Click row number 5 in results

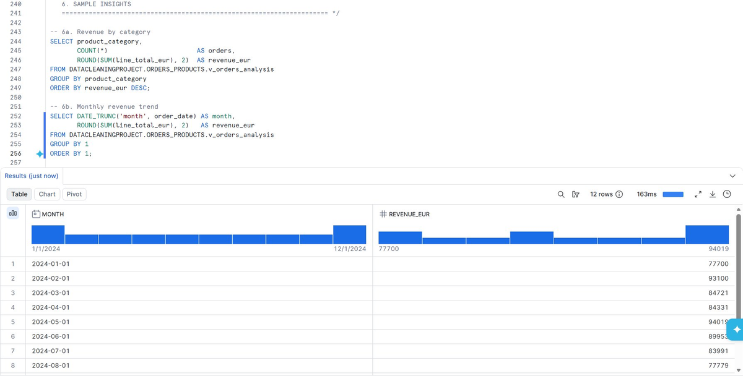tap(13, 322)
